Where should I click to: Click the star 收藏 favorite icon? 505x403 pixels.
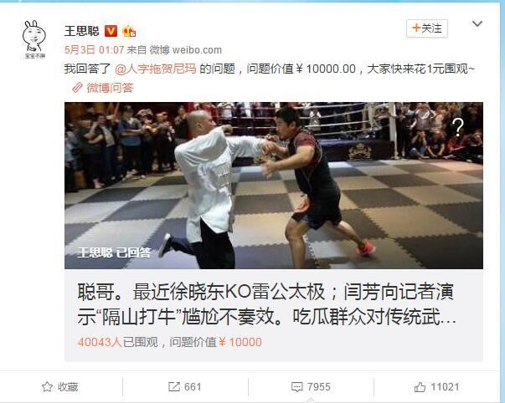pos(47,386)
